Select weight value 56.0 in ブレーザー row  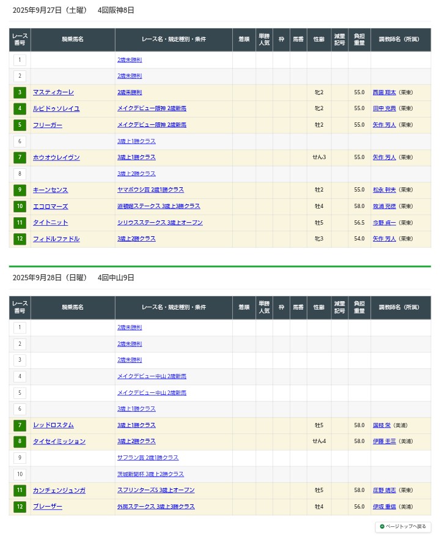point(359,507)
